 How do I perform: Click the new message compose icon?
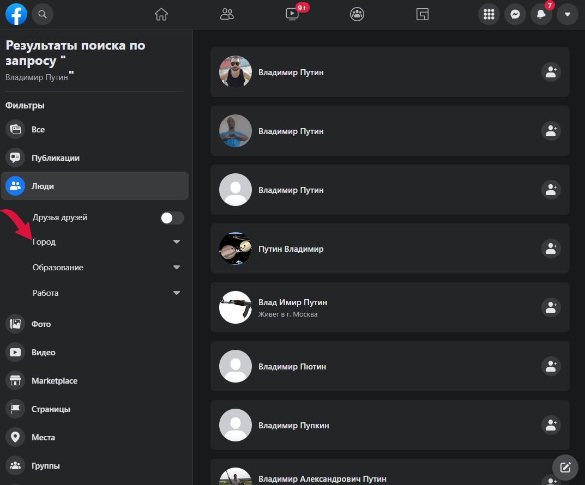(x=565, y=467)
